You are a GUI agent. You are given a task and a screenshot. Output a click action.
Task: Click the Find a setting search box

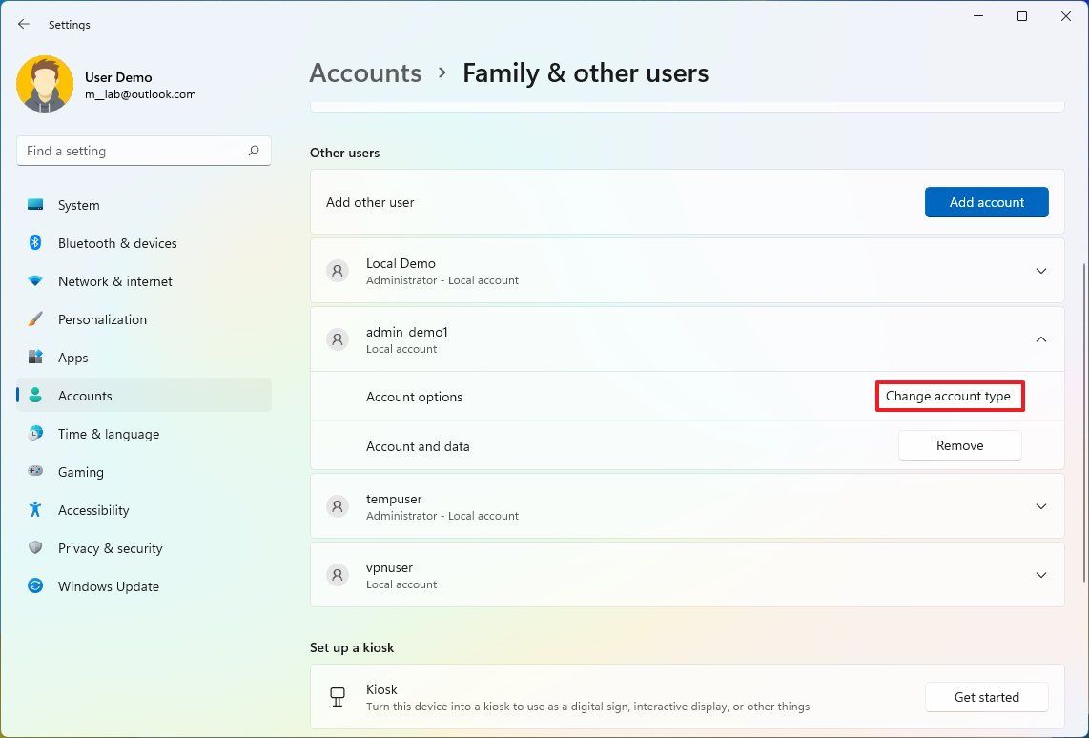coord(143,151)
